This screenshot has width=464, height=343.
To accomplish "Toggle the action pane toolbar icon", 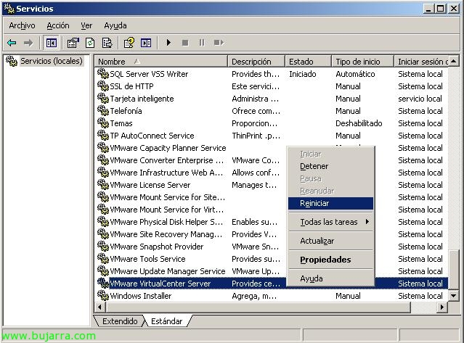I will [x=146, y=43].
